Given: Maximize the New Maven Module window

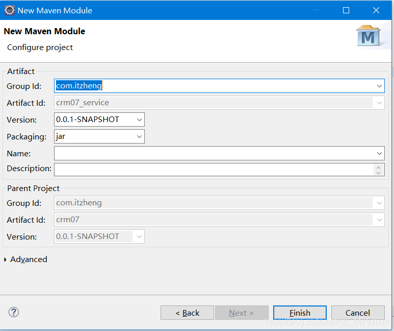Looking at the screenshot, I should tap(346, 10).
